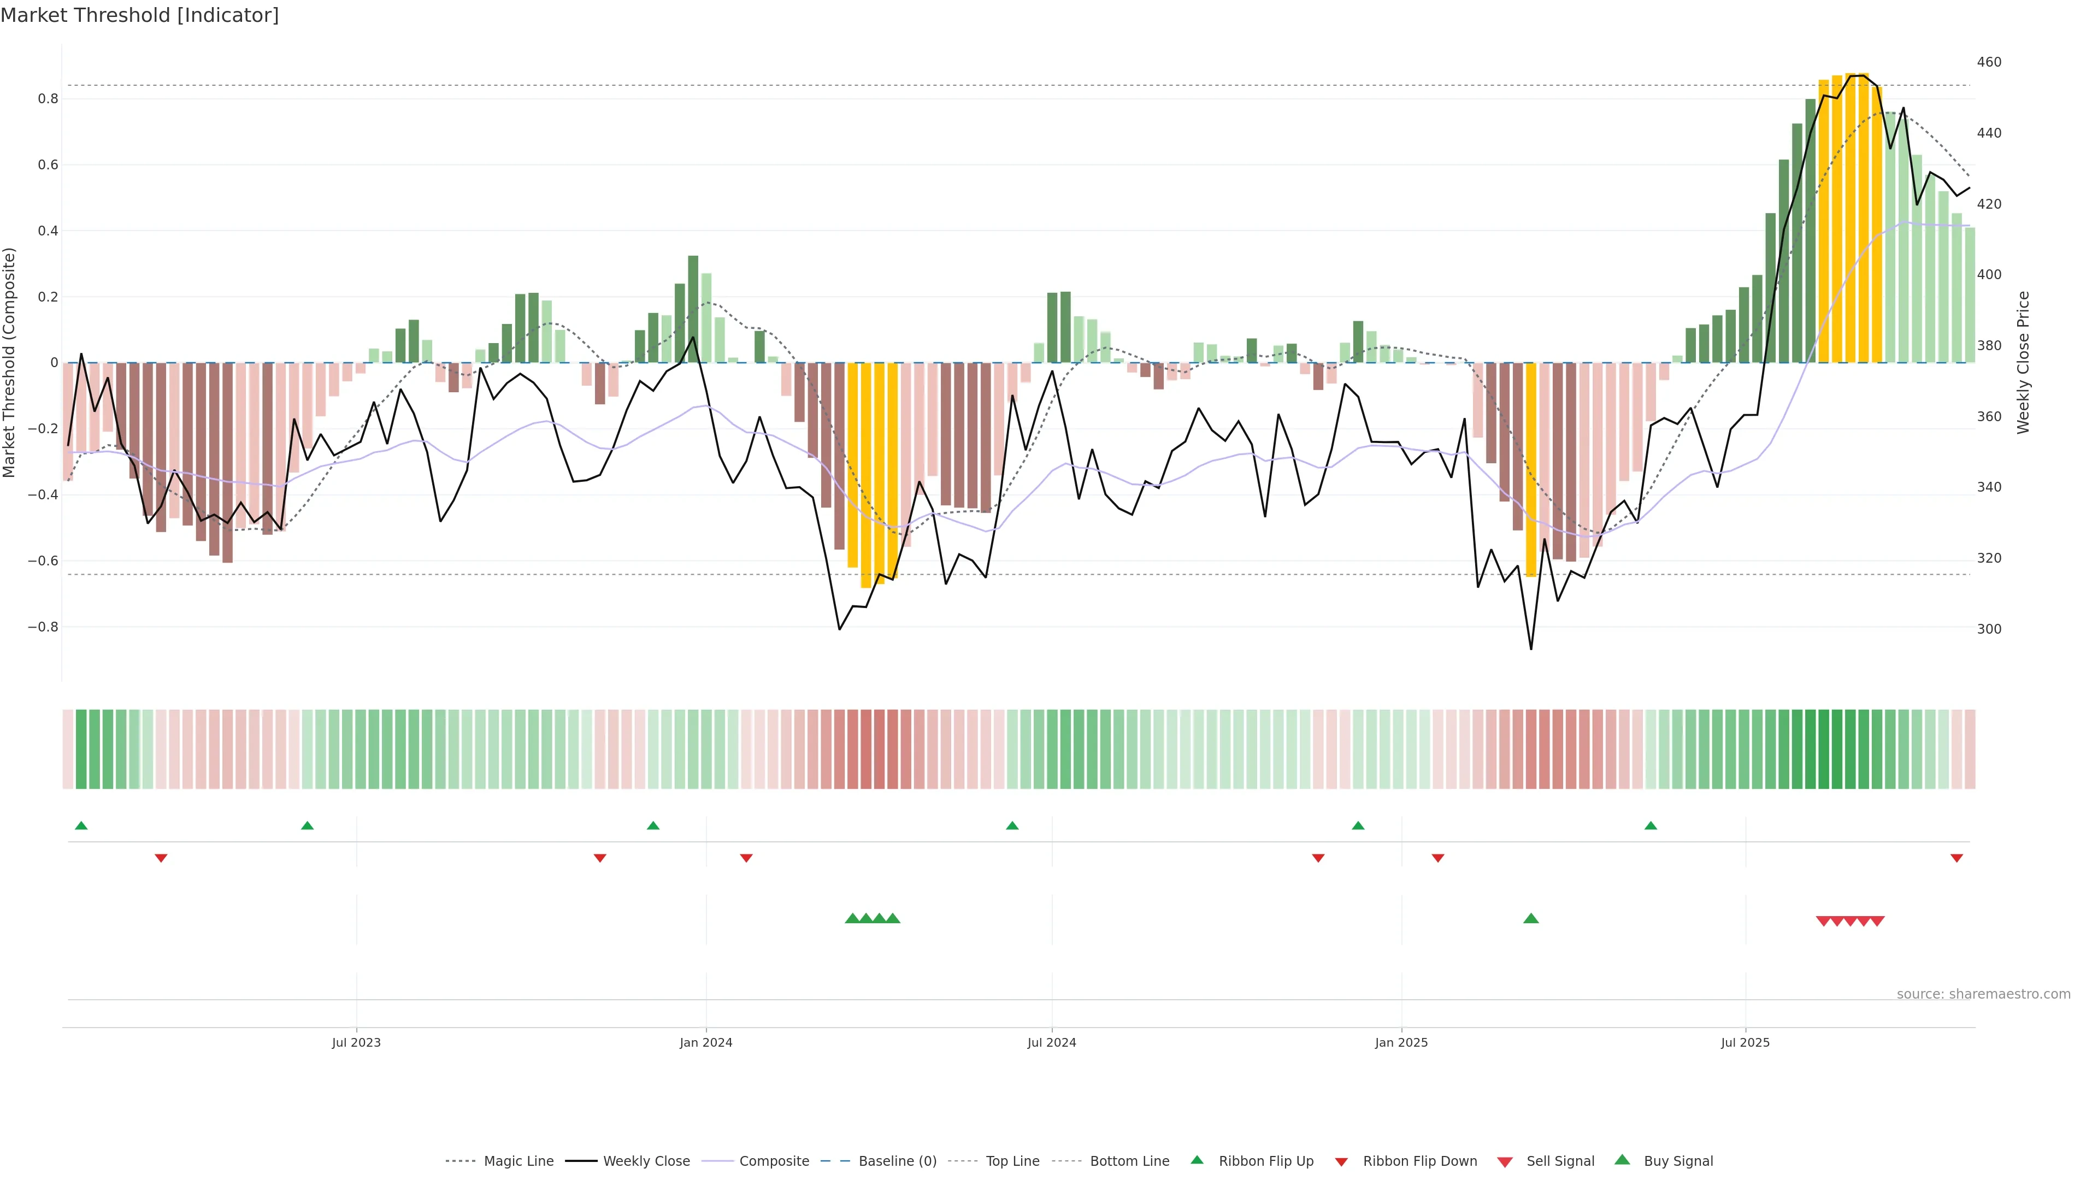
Task: Click the source: sharemaestro.com text
Action: 1983,994
